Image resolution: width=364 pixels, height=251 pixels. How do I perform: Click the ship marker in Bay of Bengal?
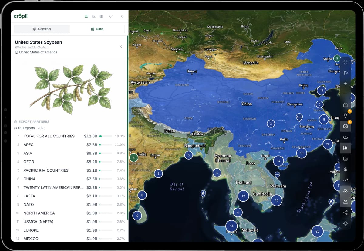[203, 193]
